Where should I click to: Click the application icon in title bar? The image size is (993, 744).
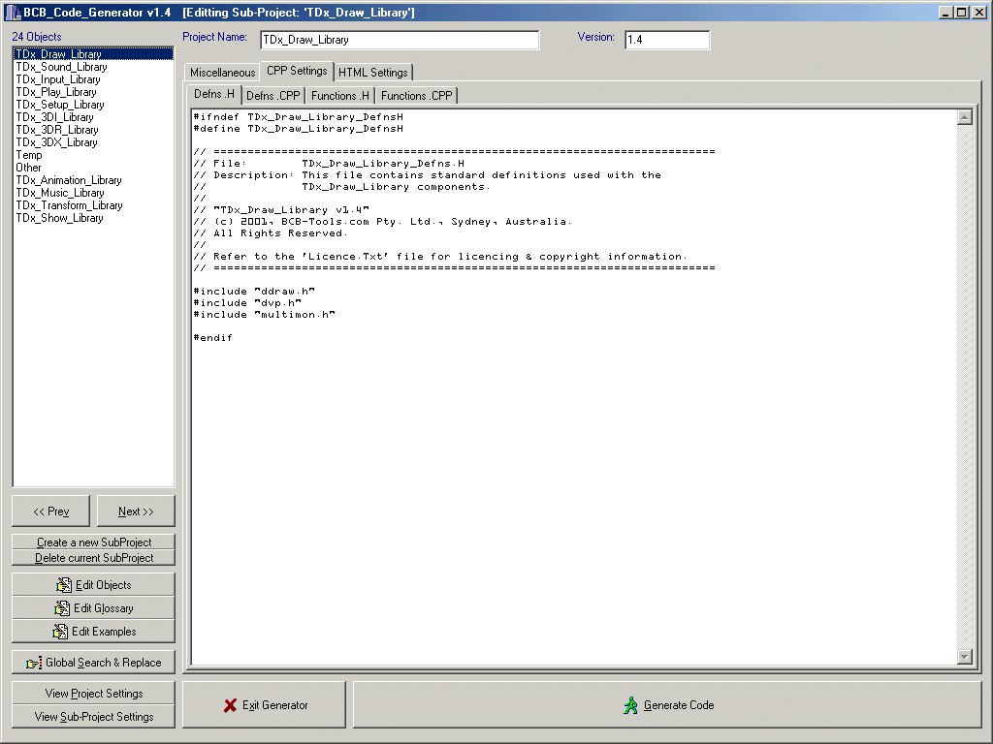point(13,12)
